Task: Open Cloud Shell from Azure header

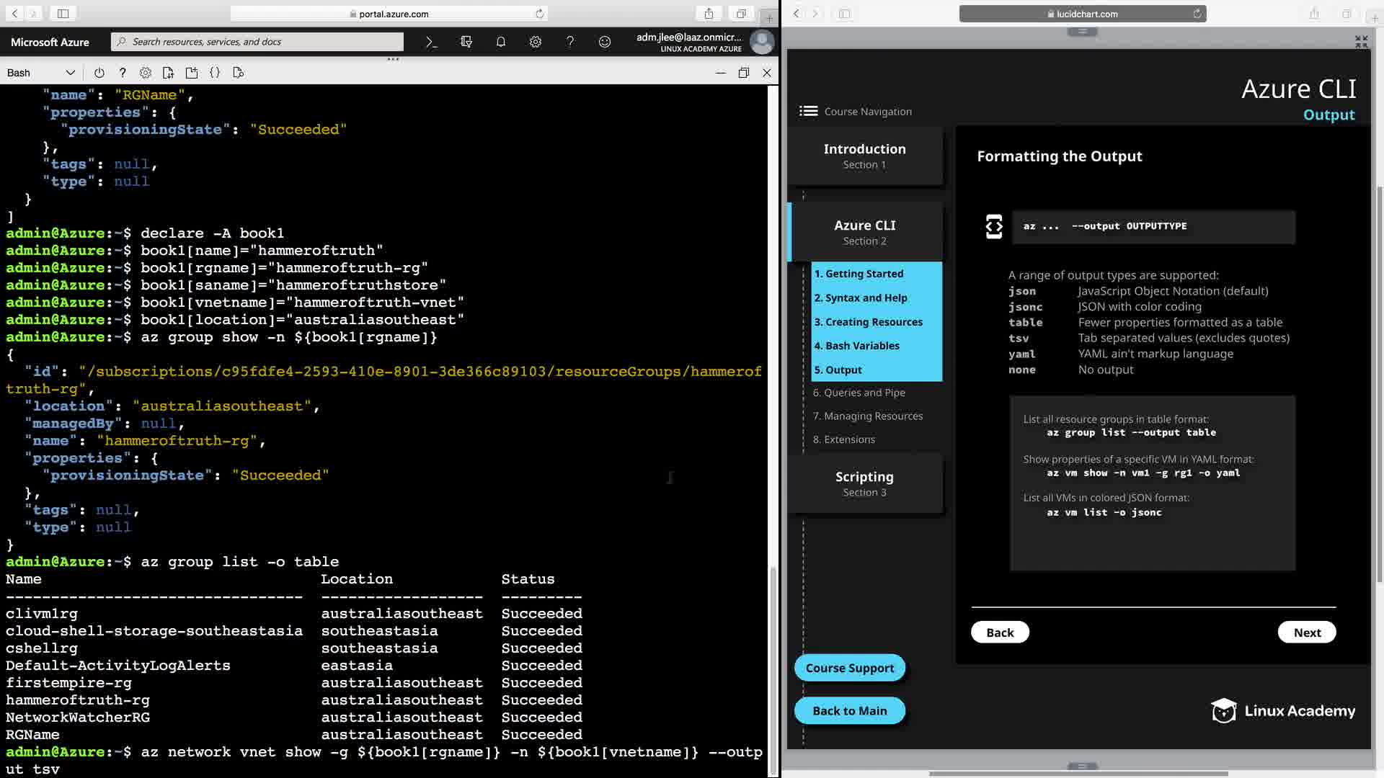Action: coord(431,42)
